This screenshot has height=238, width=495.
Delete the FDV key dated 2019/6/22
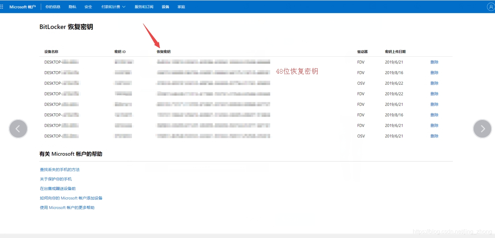[x=434, y=94]
